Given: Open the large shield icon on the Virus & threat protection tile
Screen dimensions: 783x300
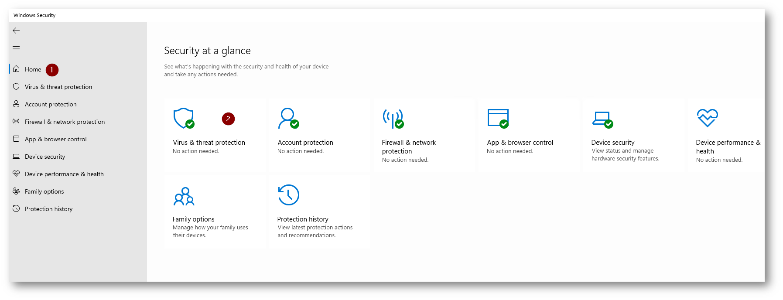Looking at the screenshot, I should pyautogui.click(x=184, y=118).
